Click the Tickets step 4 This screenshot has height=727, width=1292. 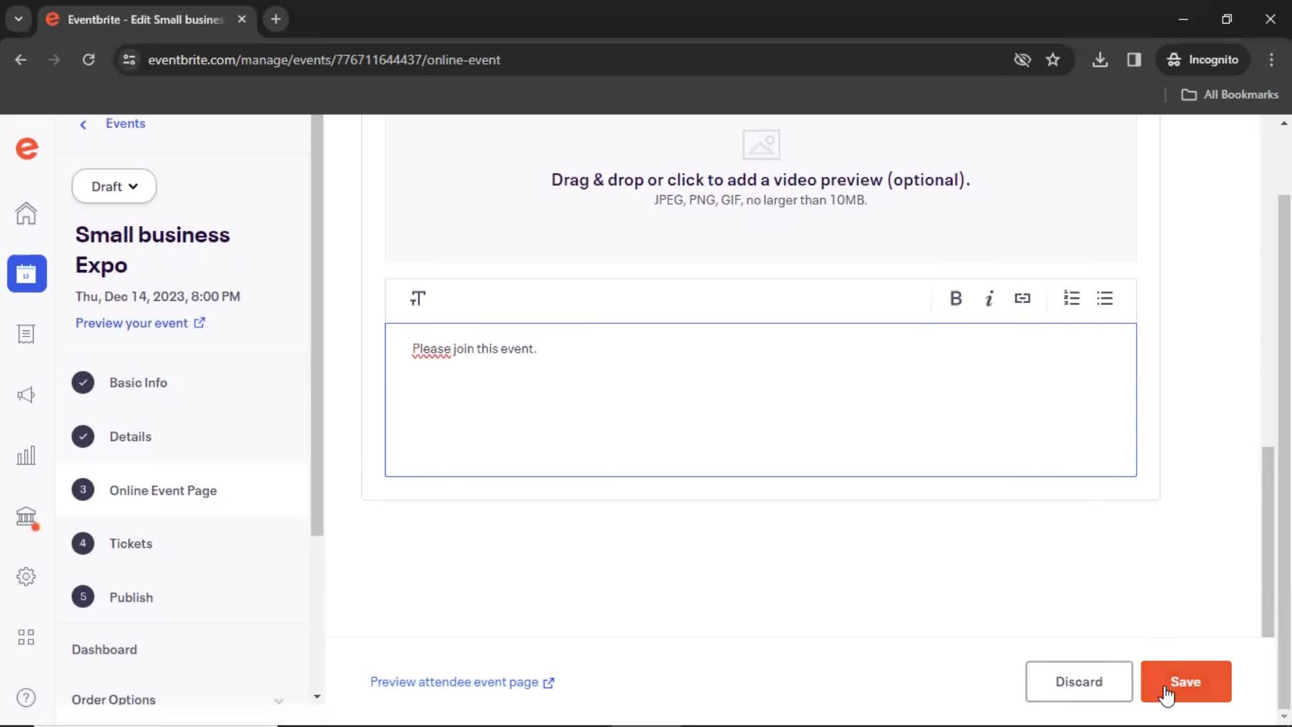131,543
